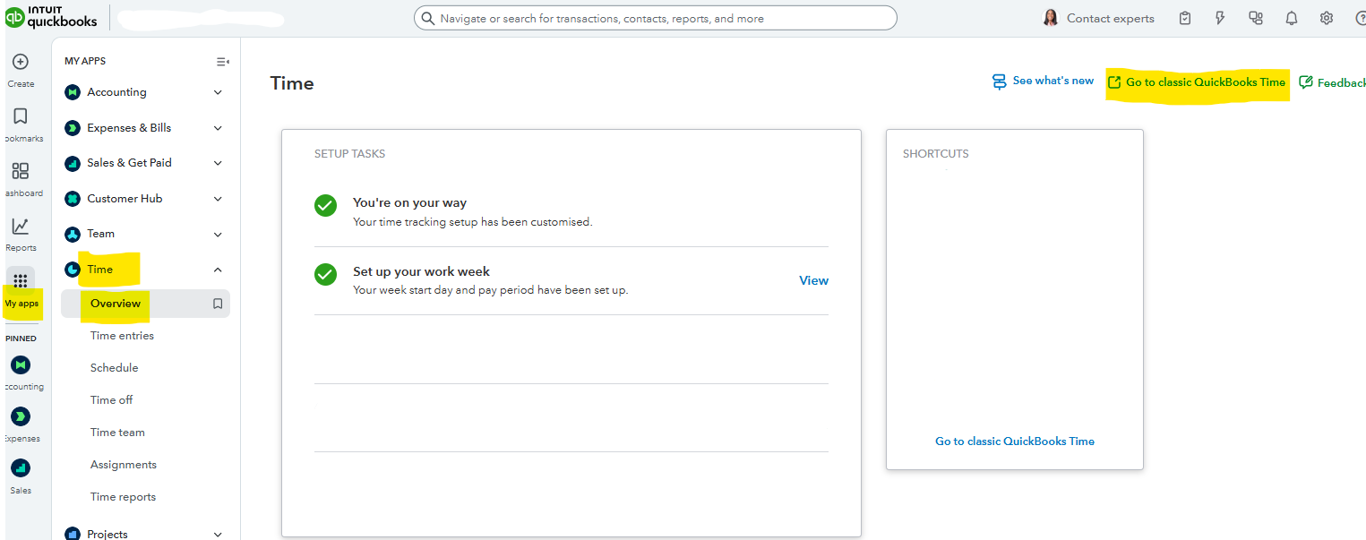Click the top Go to classic QuickBooks Time link
Screen dimensions: 1366x540
tap(1205, 82)
